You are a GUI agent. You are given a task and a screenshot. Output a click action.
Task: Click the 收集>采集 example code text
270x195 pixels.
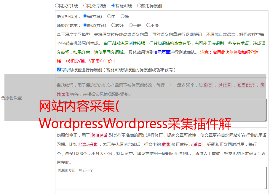click(x=88, y=144)
